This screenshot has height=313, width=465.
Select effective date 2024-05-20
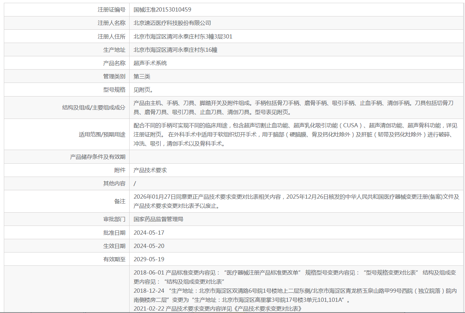point(149,246)
